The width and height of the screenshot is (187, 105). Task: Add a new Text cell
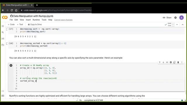20,24
